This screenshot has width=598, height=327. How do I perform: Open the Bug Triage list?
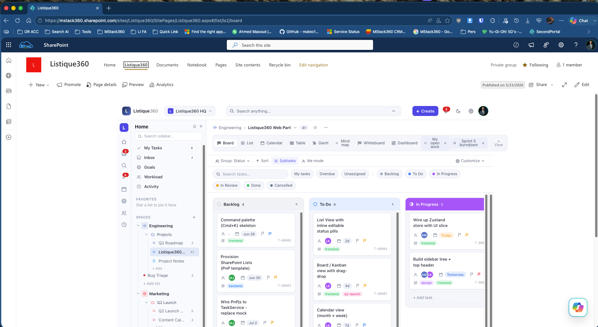(169, 275)
